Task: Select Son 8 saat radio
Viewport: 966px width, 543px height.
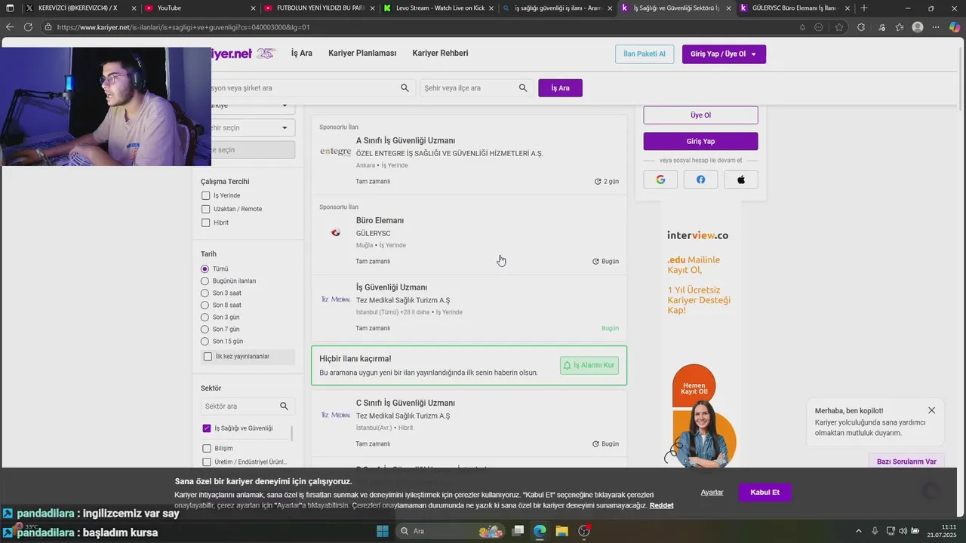Action: coord(205,305)
